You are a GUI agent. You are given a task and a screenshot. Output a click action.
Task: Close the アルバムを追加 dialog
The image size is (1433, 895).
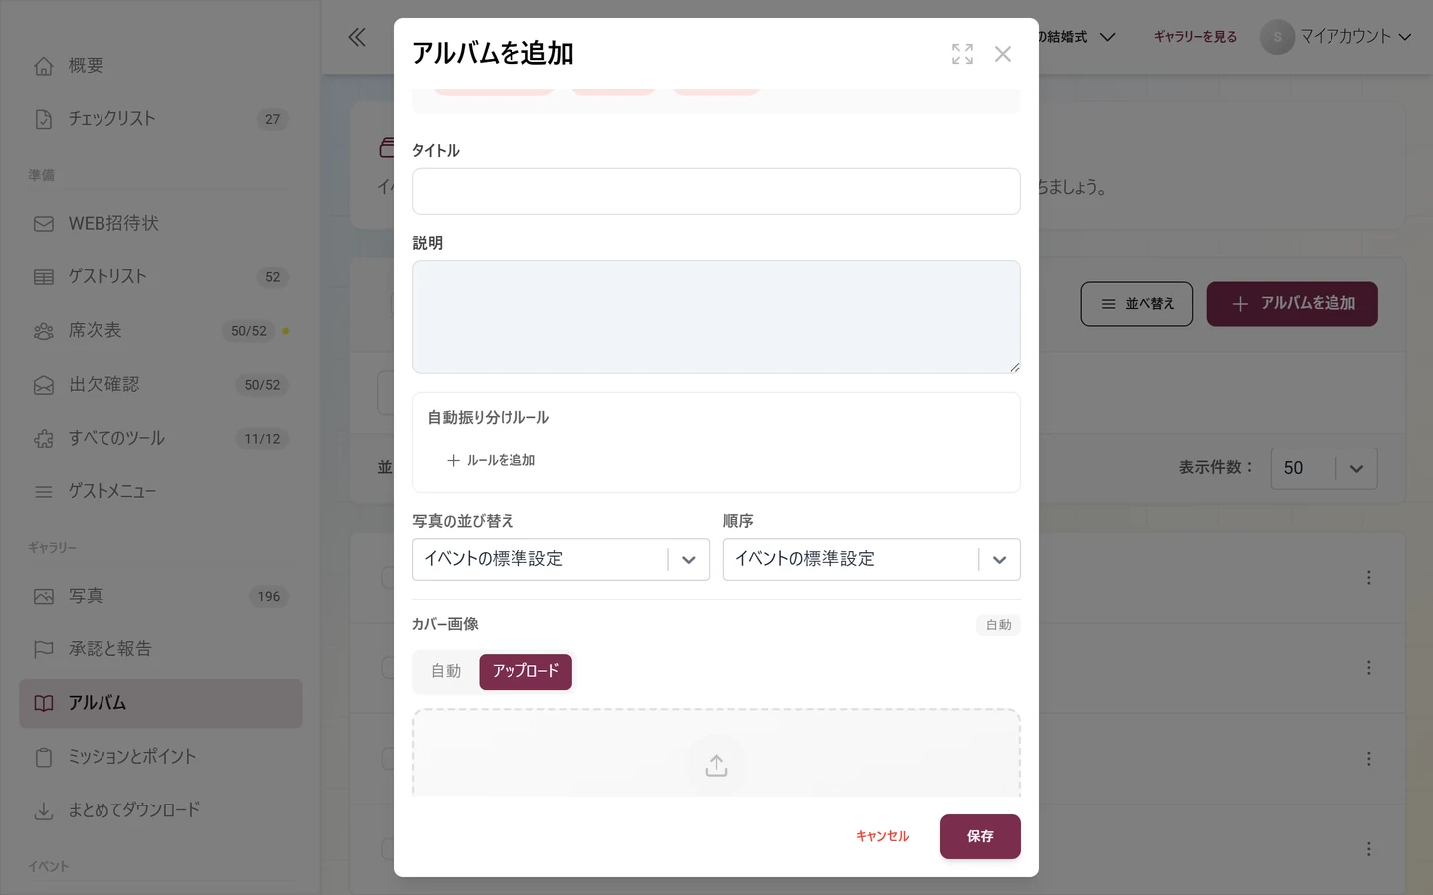click(x=1003, y=54)
